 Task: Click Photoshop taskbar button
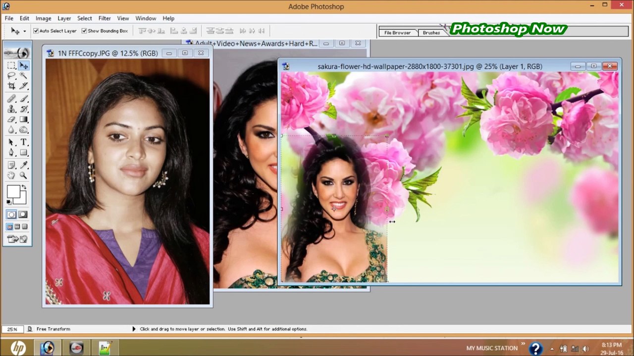(48, 348)
